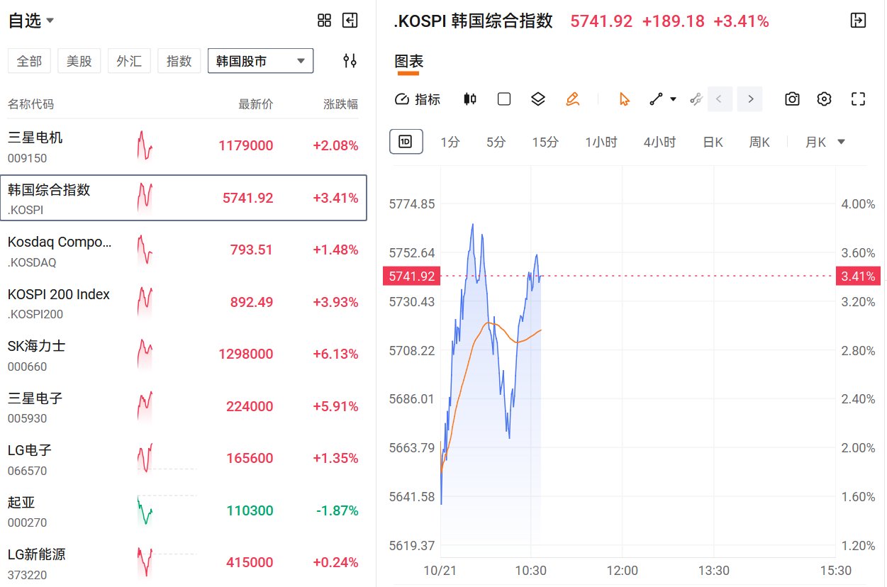The image size is (887, 587).
Task: Click the +189.18 header change value
Action: (x=673, y=21)
